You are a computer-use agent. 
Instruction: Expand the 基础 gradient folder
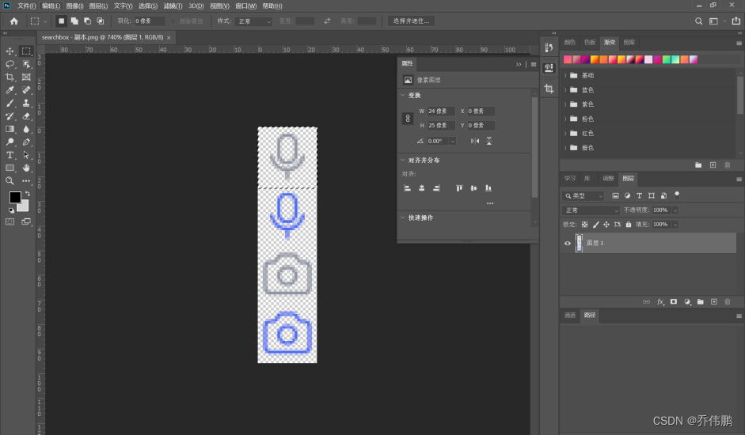565,75
